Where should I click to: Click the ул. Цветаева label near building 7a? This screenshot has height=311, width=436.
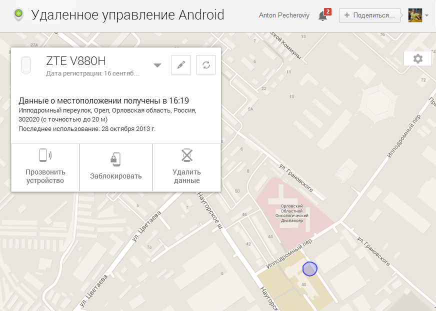tap(146, 227)
